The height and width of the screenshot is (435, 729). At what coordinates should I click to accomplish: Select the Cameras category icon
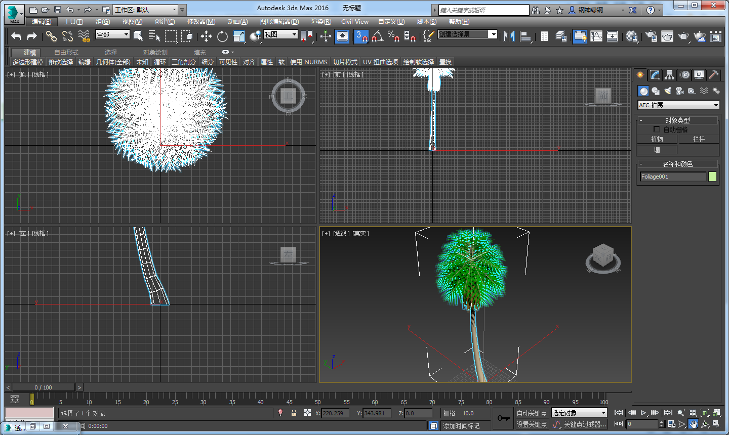[x=680, y=91]
